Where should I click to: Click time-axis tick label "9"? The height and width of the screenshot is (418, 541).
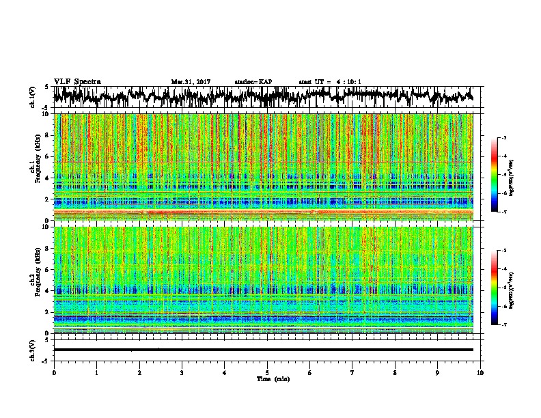[437, 373]
